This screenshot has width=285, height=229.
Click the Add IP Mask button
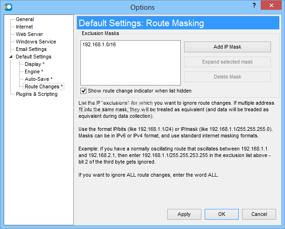(x=228, y=47)
